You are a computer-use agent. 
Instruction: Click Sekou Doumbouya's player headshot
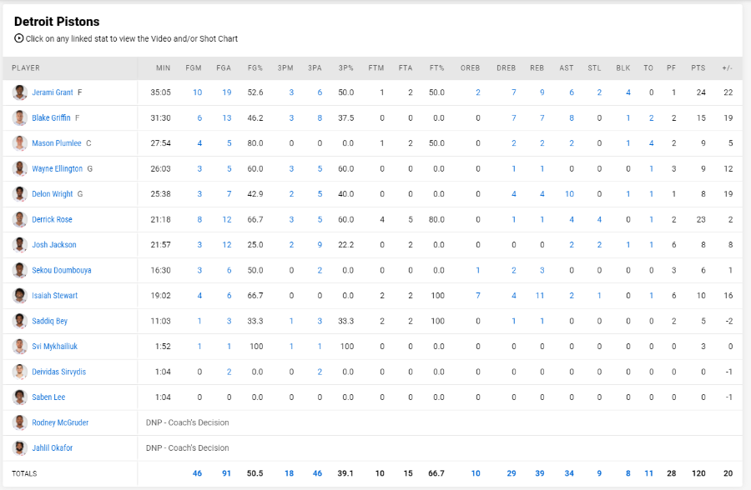(20, 270)
